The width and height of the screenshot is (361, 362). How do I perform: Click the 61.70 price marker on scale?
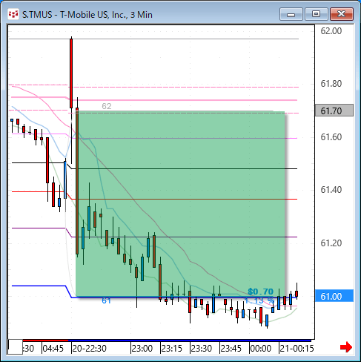pos(334,111)
